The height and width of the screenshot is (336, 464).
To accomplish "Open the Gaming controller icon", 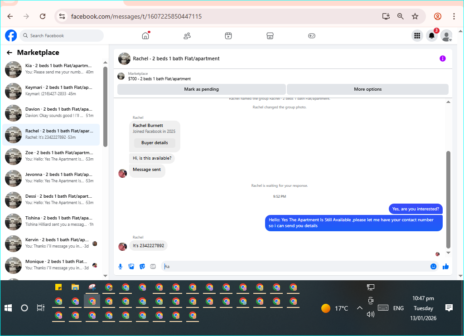I will pos(312,36).
